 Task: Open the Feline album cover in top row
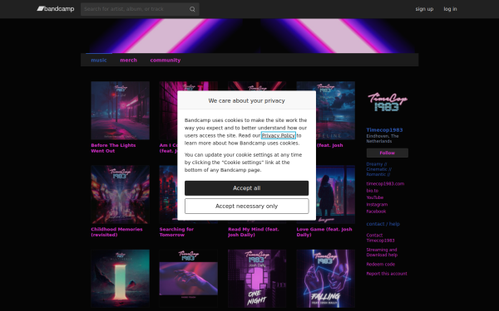click(x=335, y=110)
